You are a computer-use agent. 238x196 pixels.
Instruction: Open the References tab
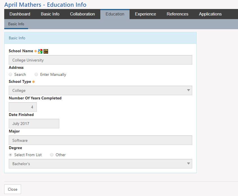click(177, 14)
